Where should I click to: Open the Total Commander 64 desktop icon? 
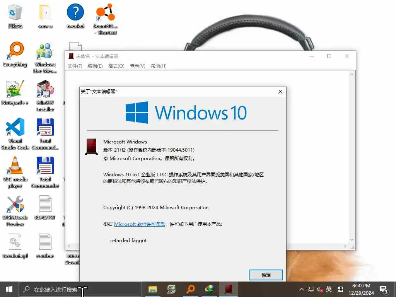point(45,134)
